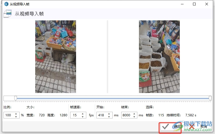
Task: Click the 帧速率 label
Action: [76, 107]
